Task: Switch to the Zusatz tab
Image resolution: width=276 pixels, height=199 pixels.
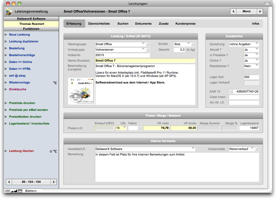Action: click(x=164, y=24)
